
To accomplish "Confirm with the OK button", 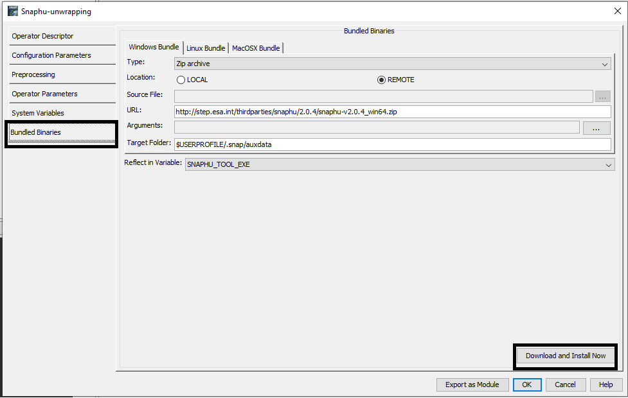I will [x=527, y=385].
